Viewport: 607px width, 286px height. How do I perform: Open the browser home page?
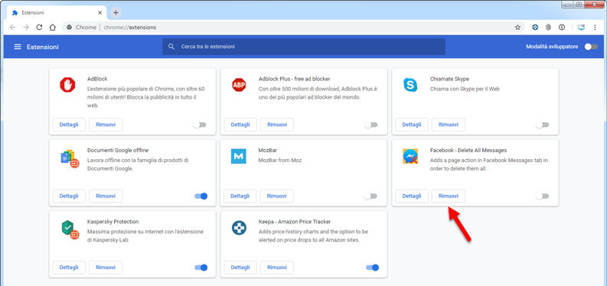pyautogui.click(x=53, y=28)
